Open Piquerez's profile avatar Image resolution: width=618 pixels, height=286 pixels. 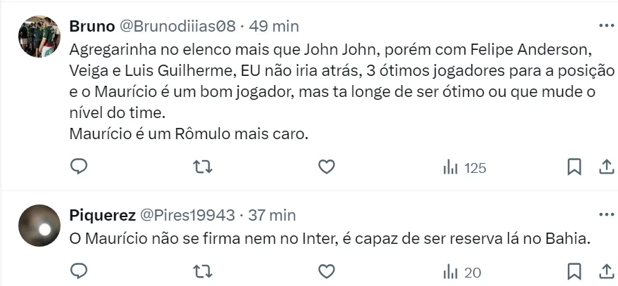(39, 226)
